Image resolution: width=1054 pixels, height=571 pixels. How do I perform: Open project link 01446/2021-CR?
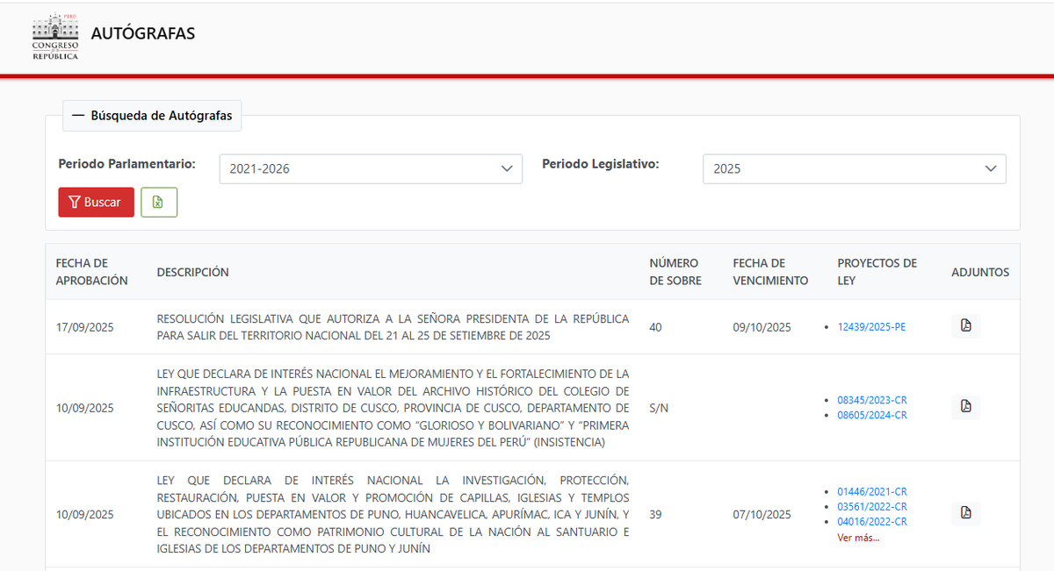pyautogui.click(x=872, y=492)
